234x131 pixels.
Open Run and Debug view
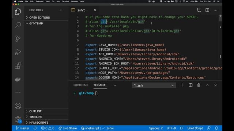coord(18,52)
